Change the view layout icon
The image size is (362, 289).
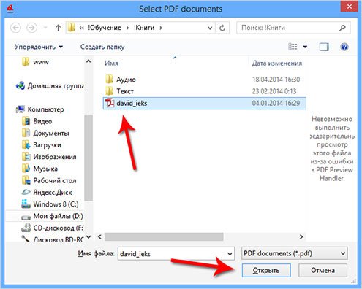click(x=293, y=47)
